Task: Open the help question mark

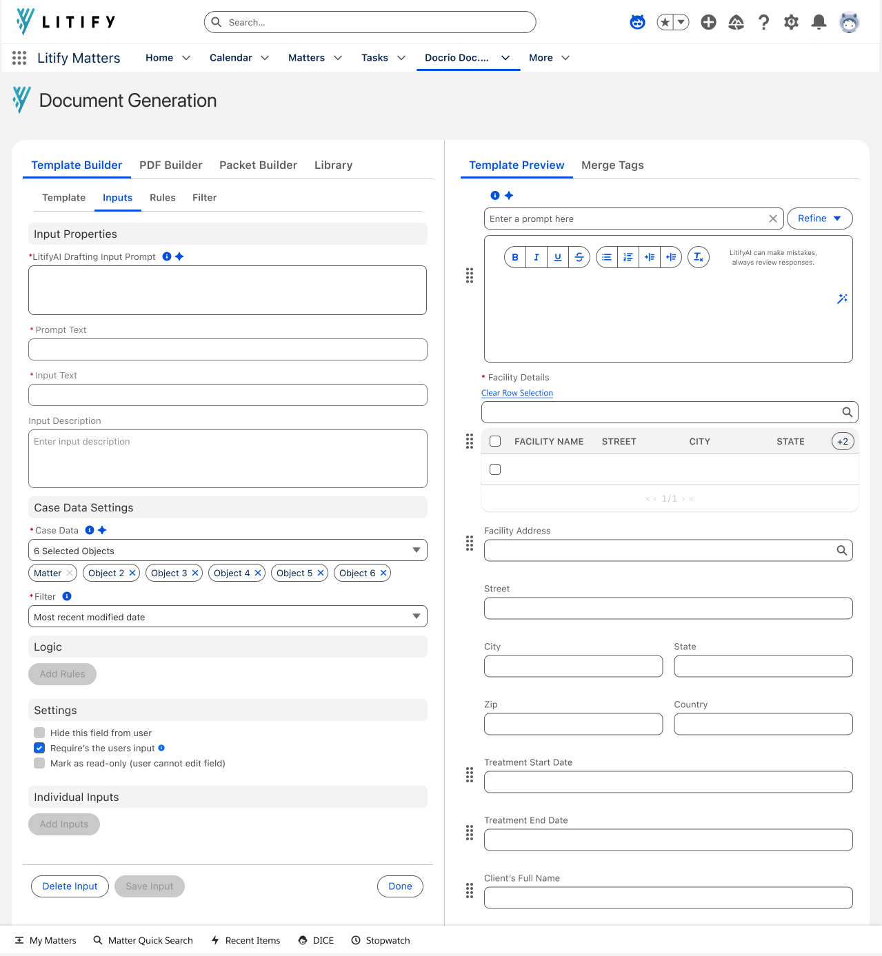Action: (763, 22)
